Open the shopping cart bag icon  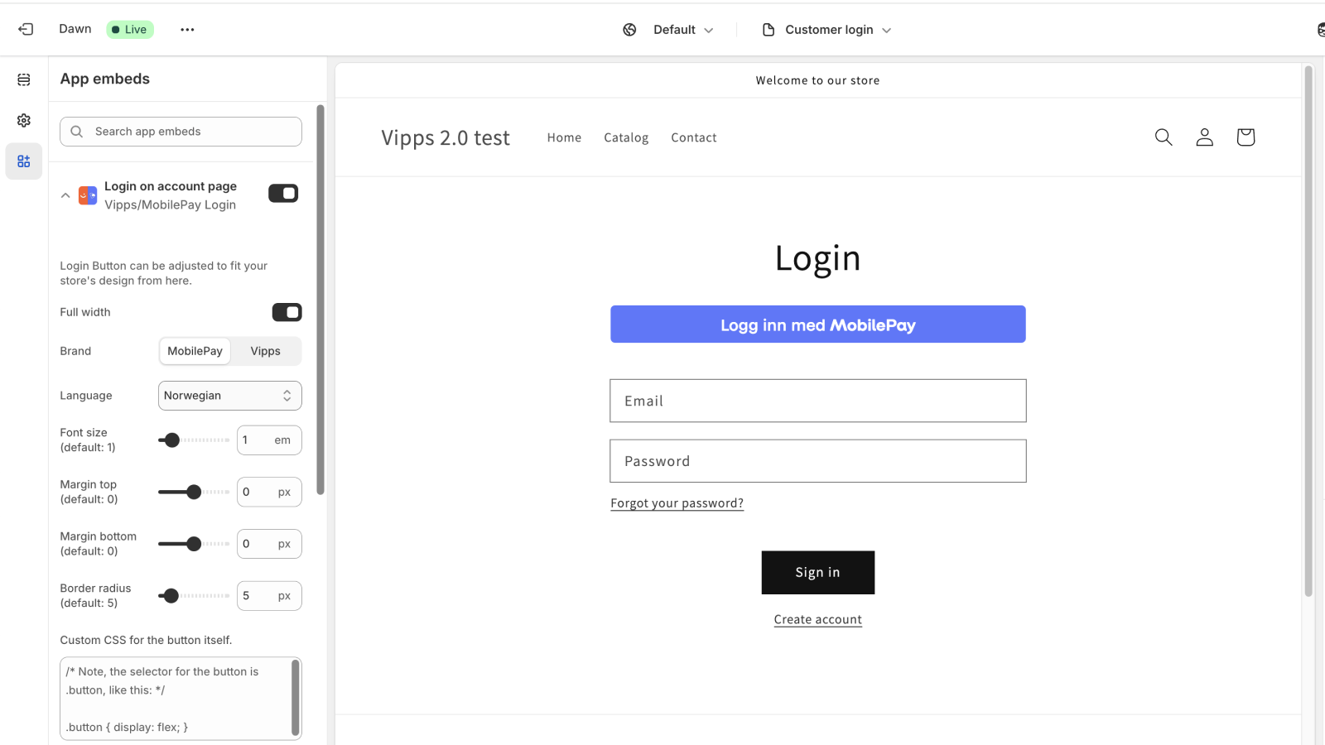point(1245,137)
